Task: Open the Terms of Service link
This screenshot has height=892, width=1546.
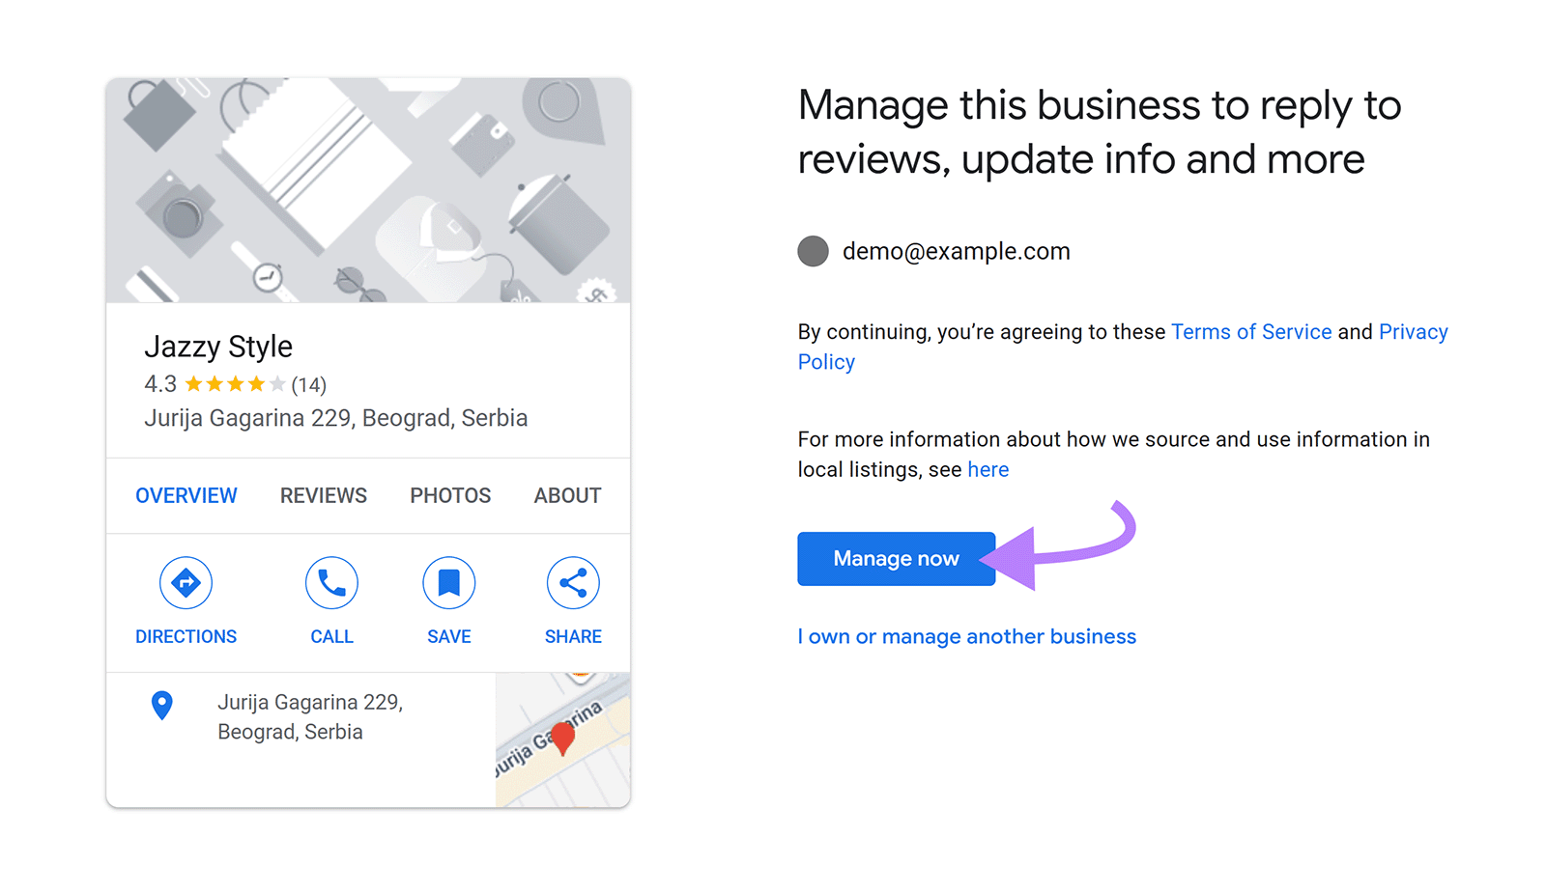Action: point(1250,331)
